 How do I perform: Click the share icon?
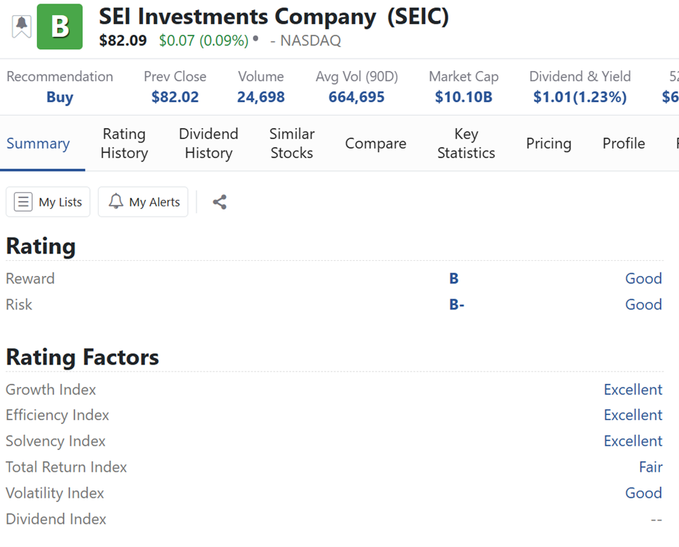220,202
